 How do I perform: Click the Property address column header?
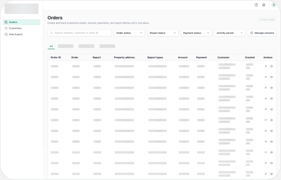tap(124, 57)
